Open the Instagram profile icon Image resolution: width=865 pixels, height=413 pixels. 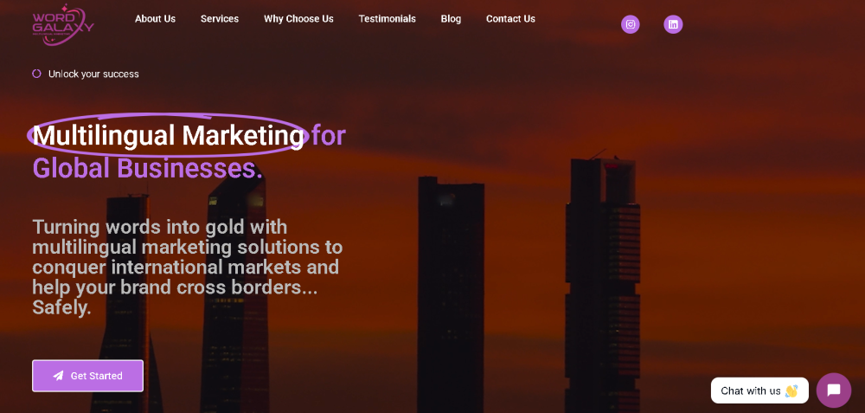[x=630, y=24]
